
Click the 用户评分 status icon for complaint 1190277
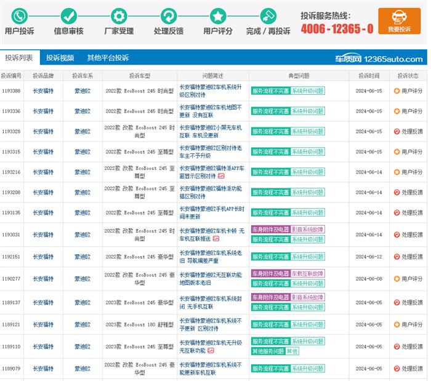tap(397, 279)
